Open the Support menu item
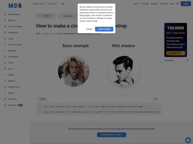This screenshot has width=193, height=144. 154,4
